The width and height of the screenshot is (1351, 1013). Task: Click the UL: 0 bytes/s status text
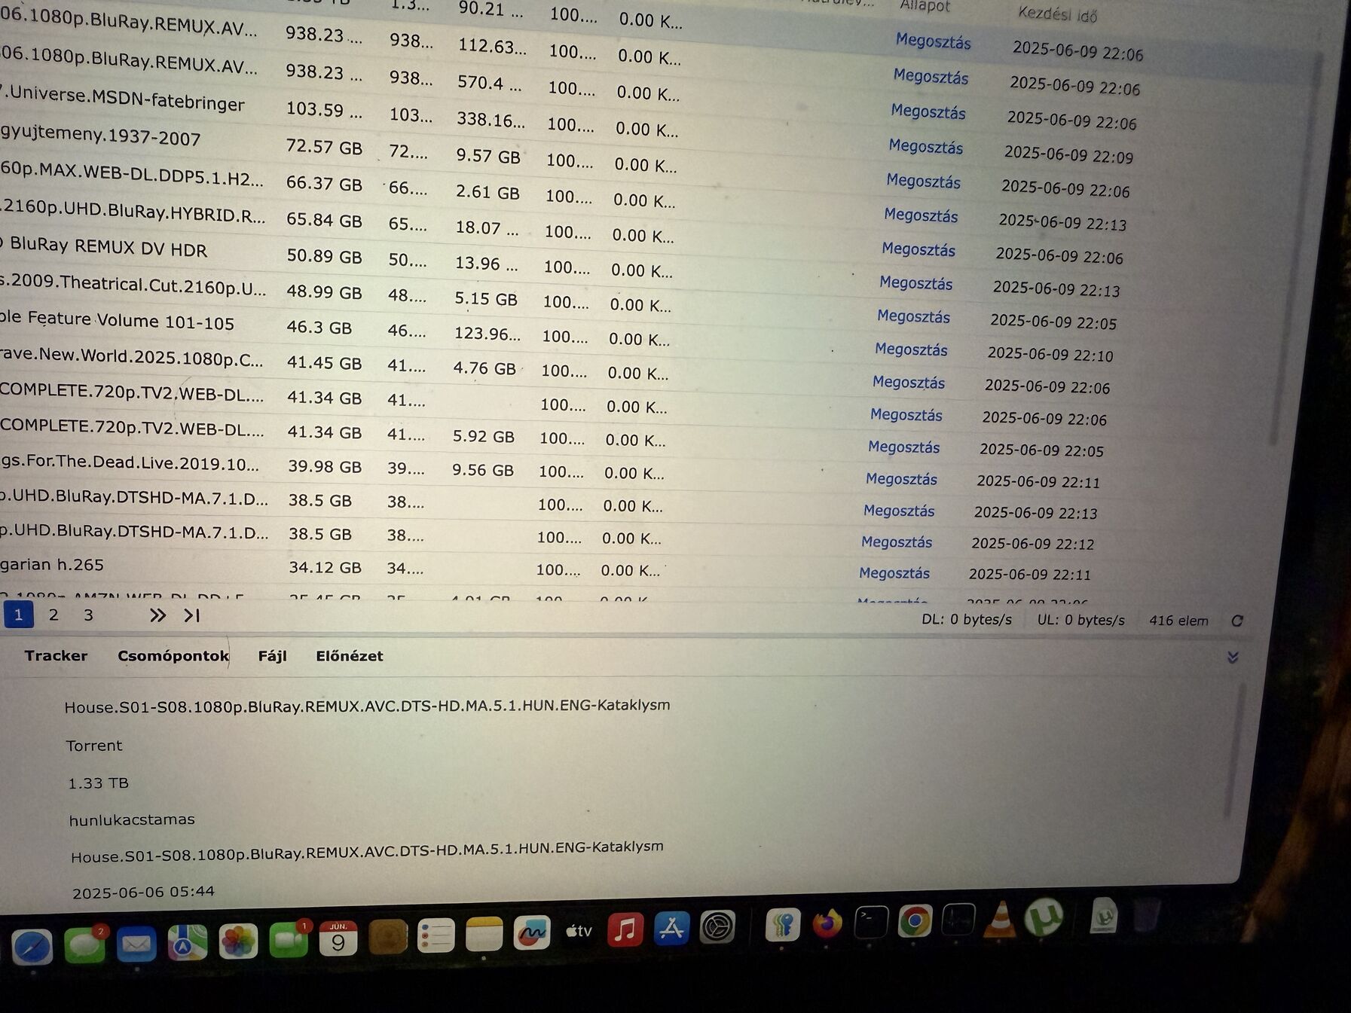(x=1080, y=620)
